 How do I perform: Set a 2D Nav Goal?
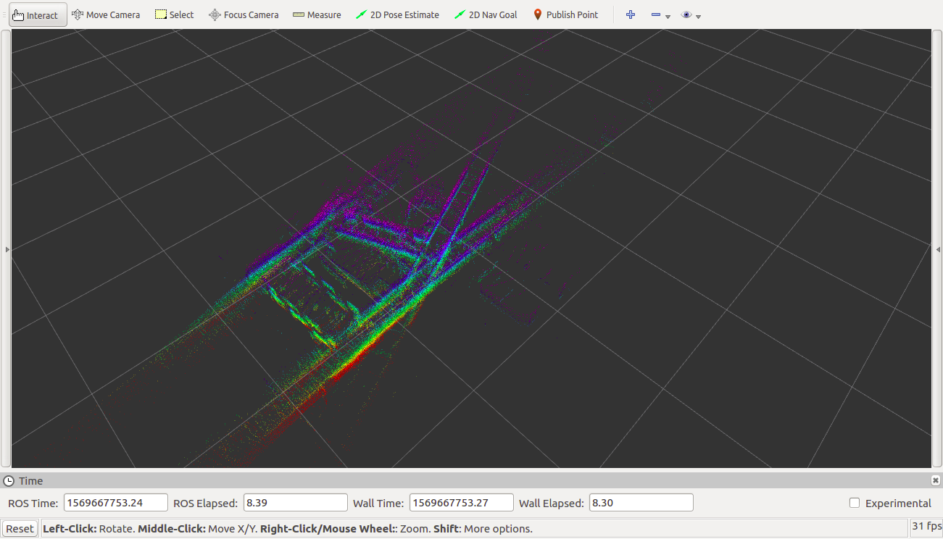click(486, 14)
